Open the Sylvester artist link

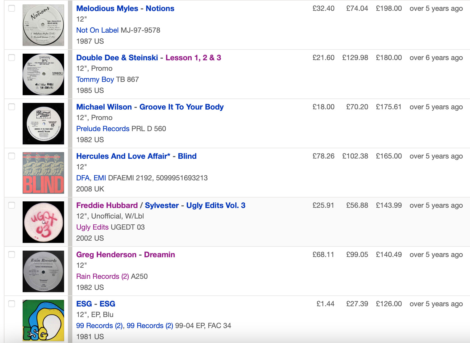coord(162,206)
